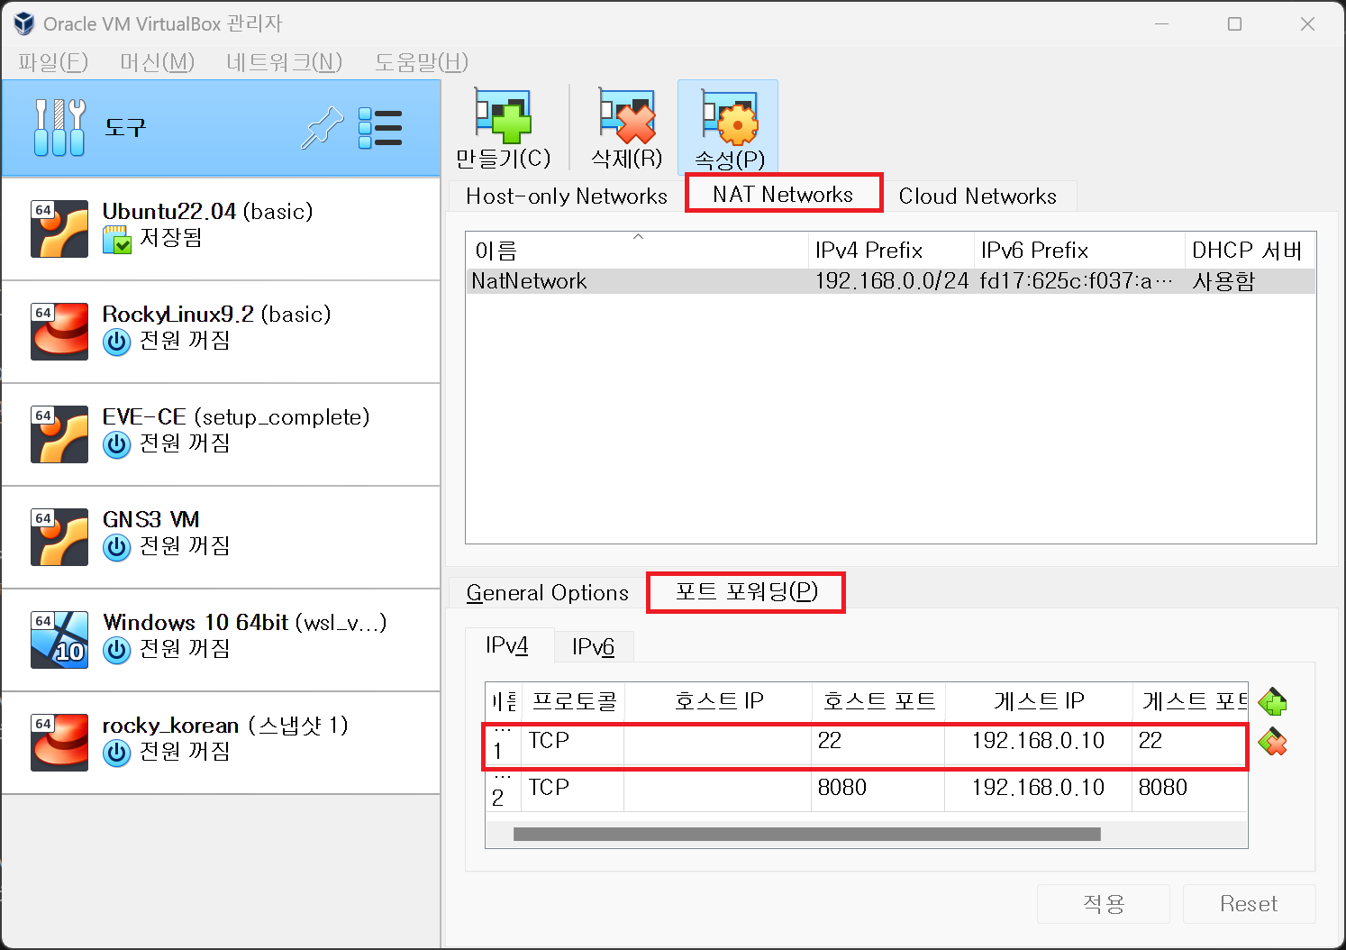1346x950 pixels.
Task: Select the EVE-CE (setup_complete) VM name
Action: 236,416
